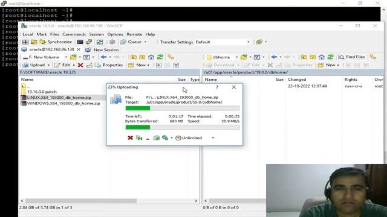Delete selected local file with red X
The width and height of the screenshot is (387, 217).
80,65
